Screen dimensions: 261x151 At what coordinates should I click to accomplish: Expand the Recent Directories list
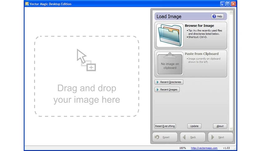(169, 82)
